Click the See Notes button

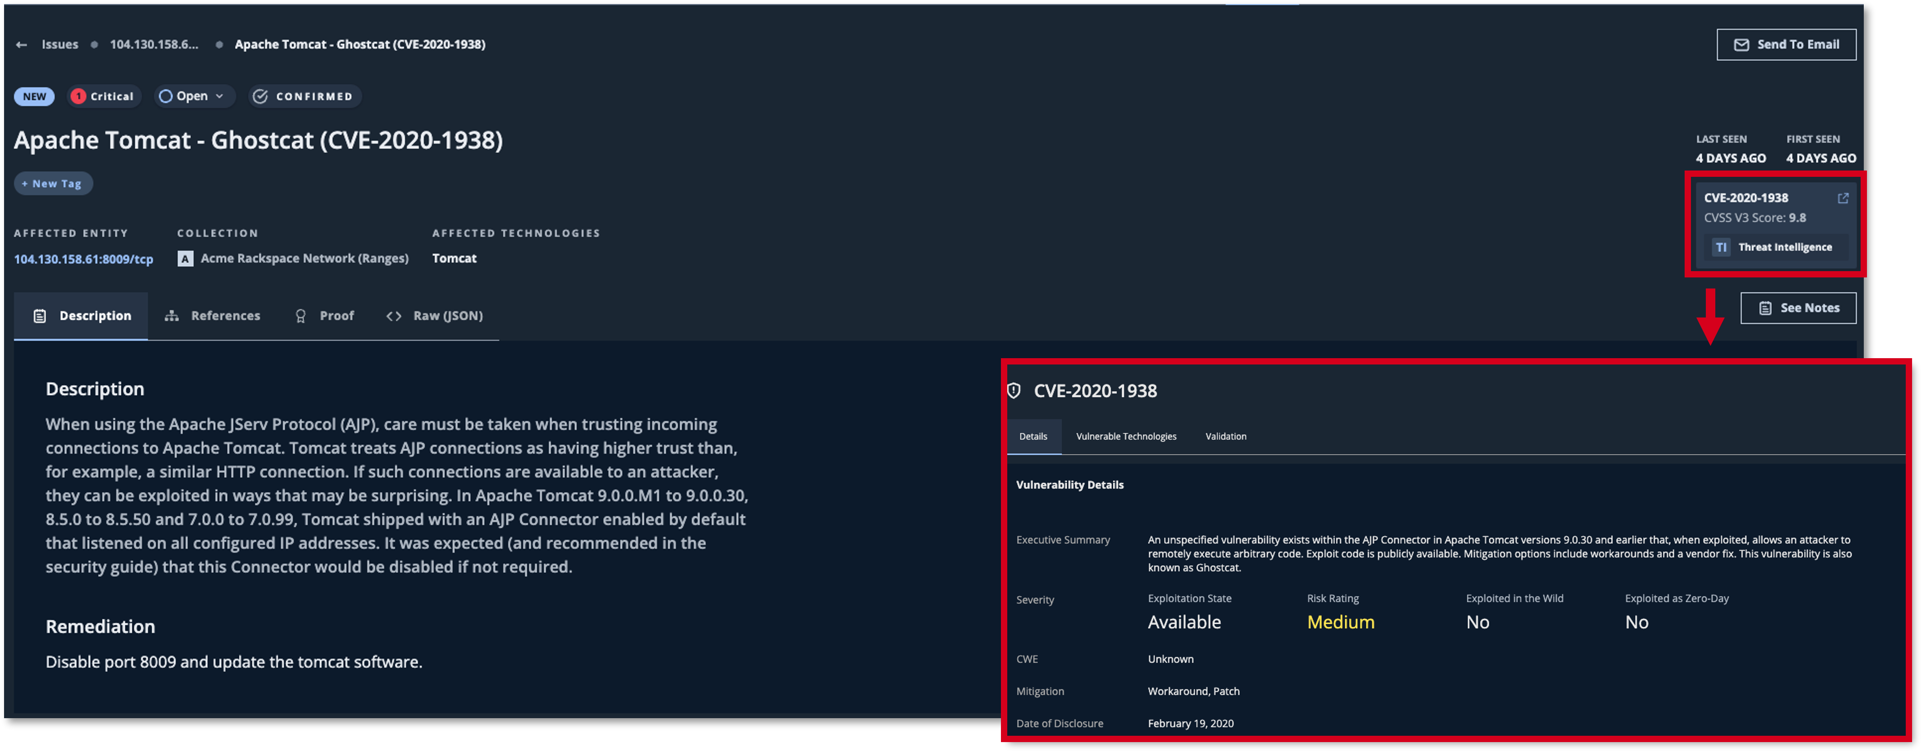click(x=1798, y=308)
